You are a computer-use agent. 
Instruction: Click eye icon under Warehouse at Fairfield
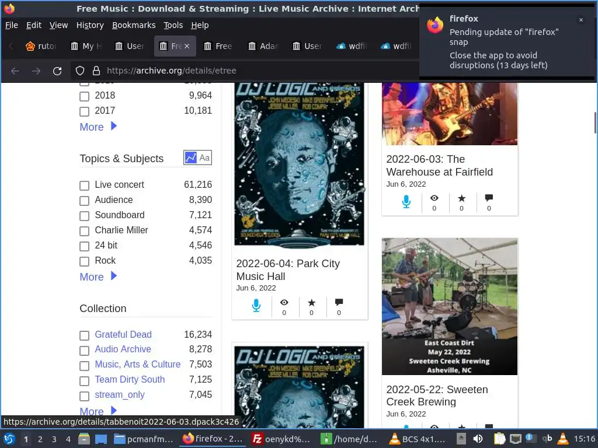click(434, 198)
